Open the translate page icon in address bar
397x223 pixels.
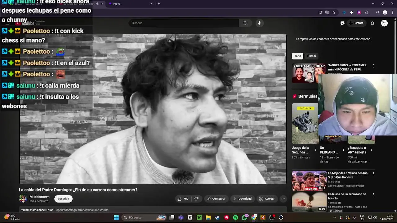tap(327, 12)
